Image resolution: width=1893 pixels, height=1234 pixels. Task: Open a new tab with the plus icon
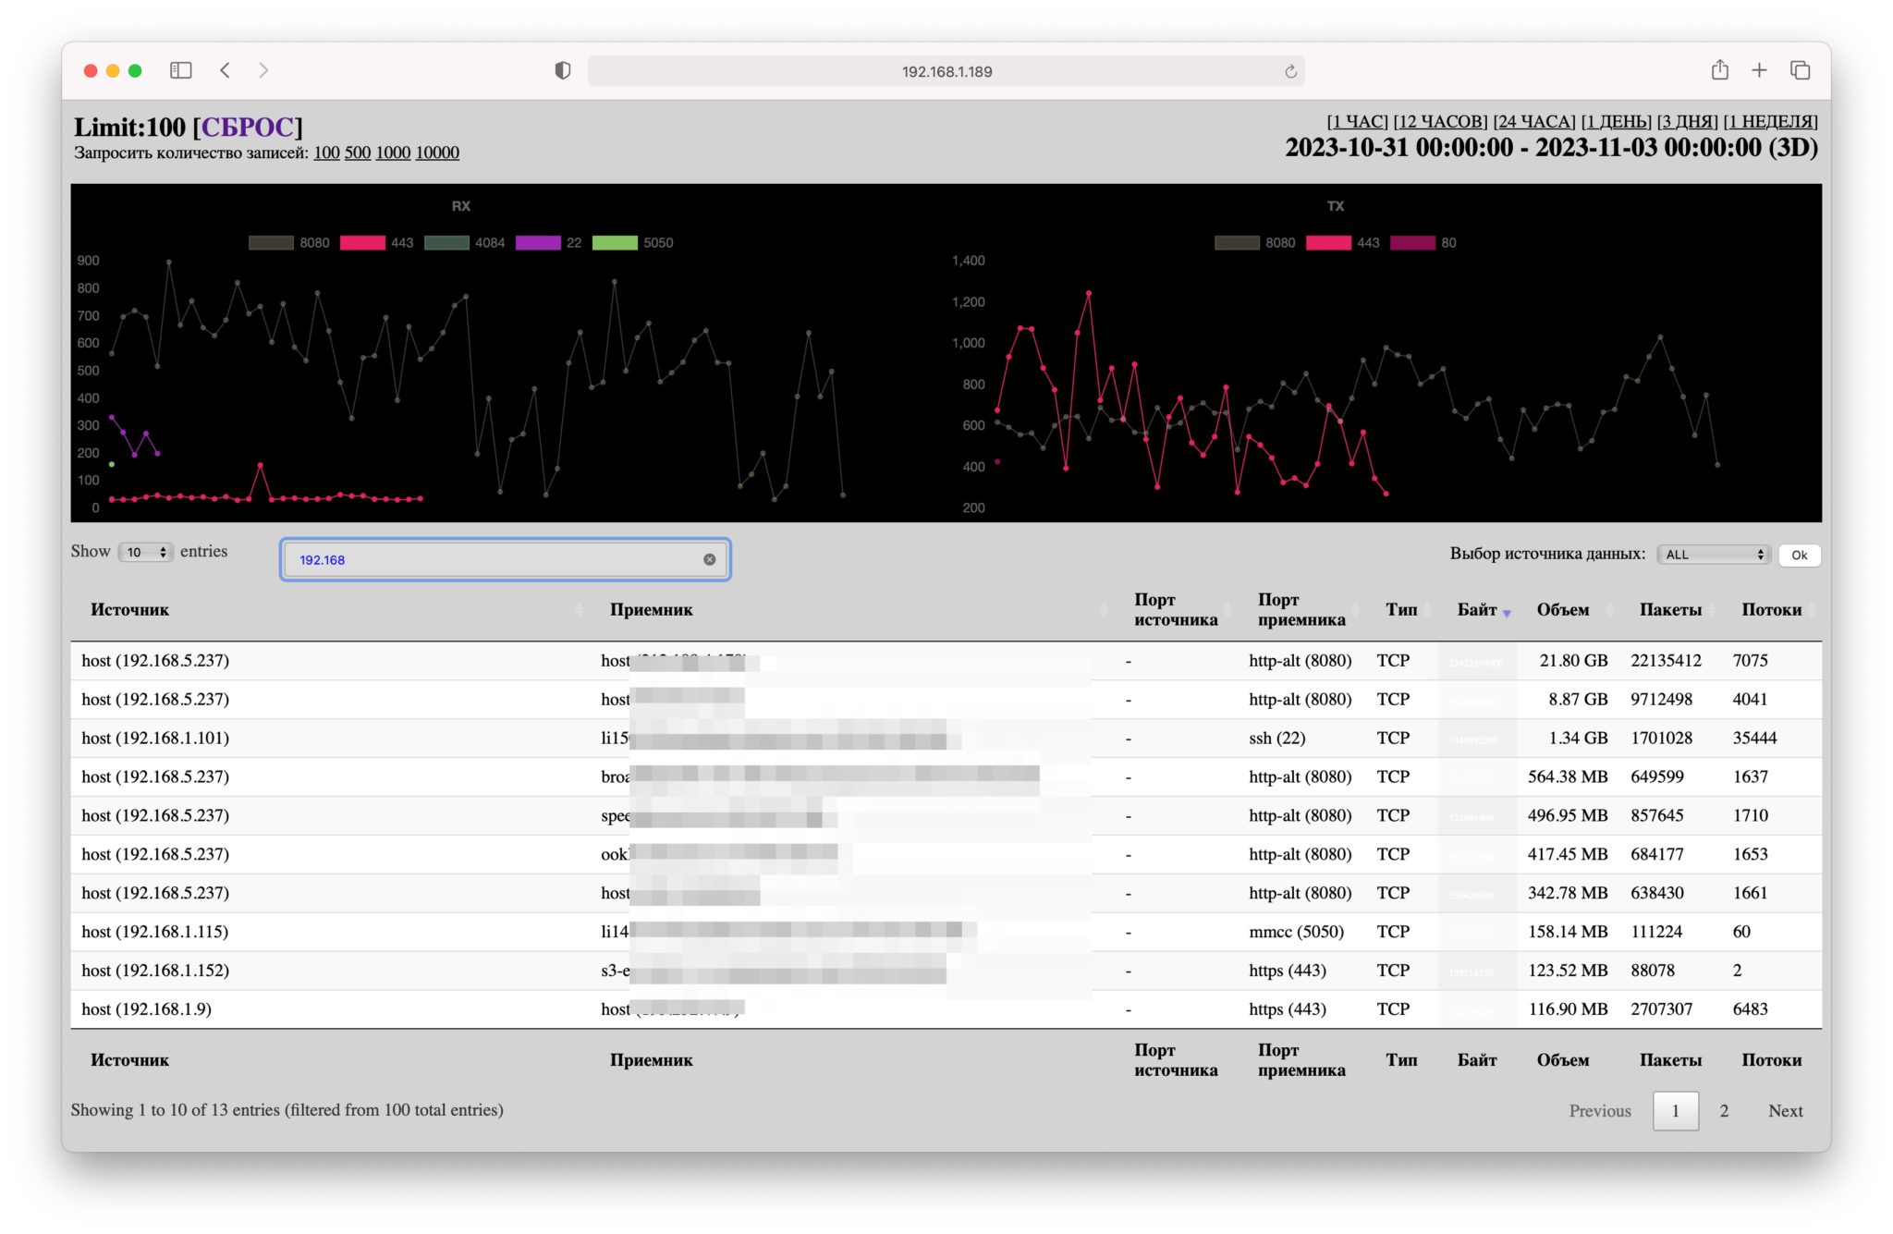tap(1759, 70)
